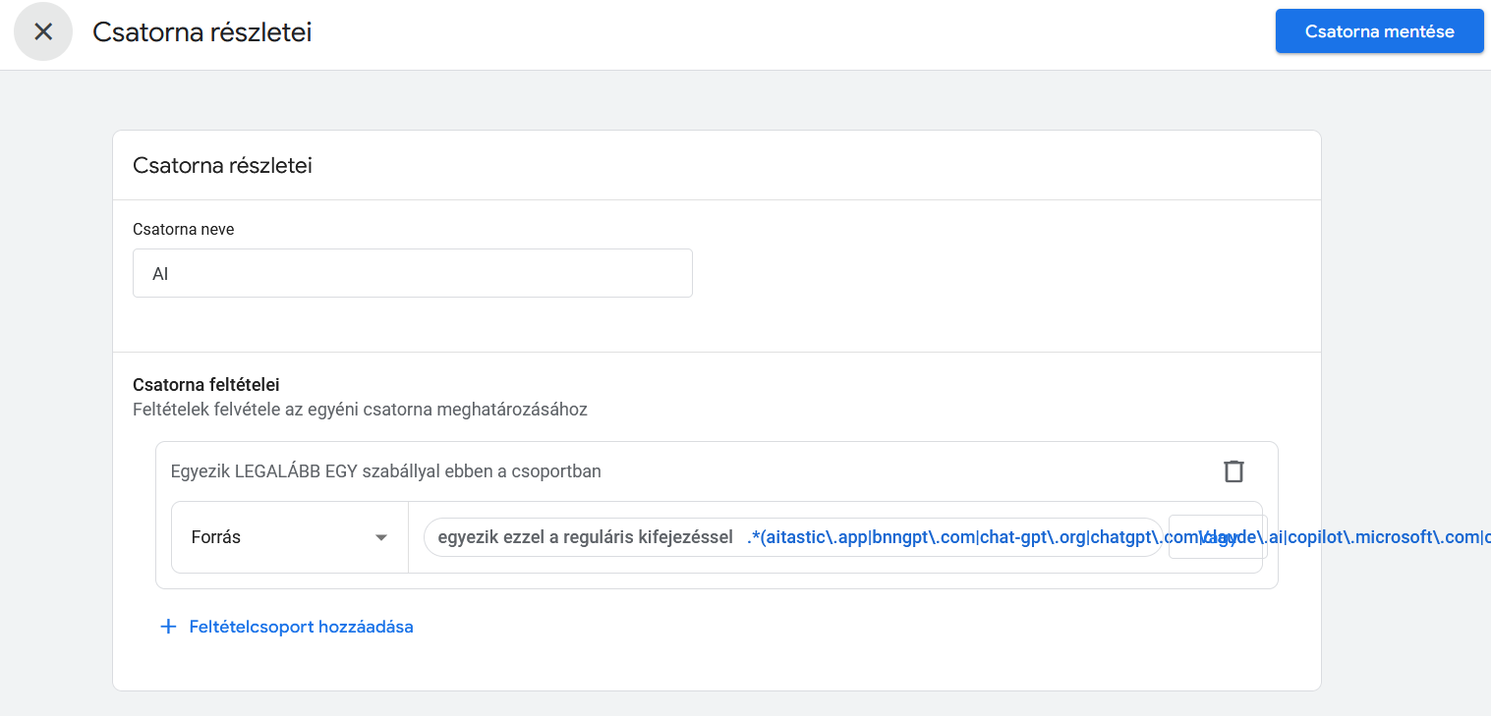
Task: Click the Csatorna neve label
Action: pyautogui.click(x=183, y=229)
